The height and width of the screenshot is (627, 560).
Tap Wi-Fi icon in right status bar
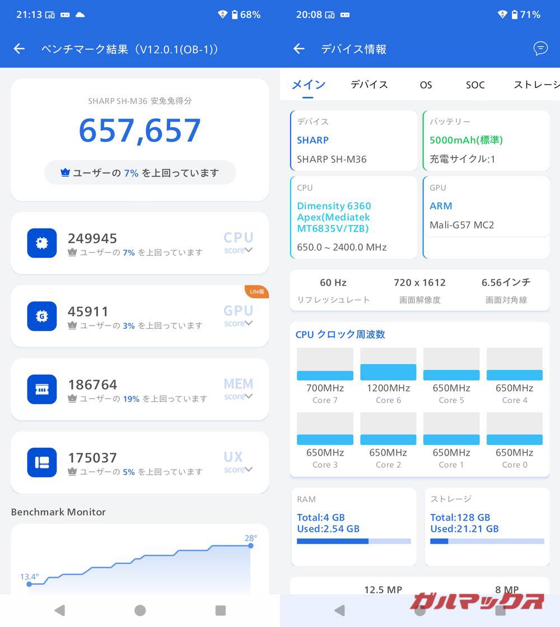(502, 15)
